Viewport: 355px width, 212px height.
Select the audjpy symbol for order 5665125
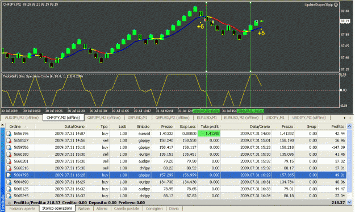(144, 189)
